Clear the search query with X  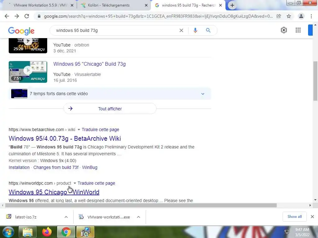coord(181,30)
